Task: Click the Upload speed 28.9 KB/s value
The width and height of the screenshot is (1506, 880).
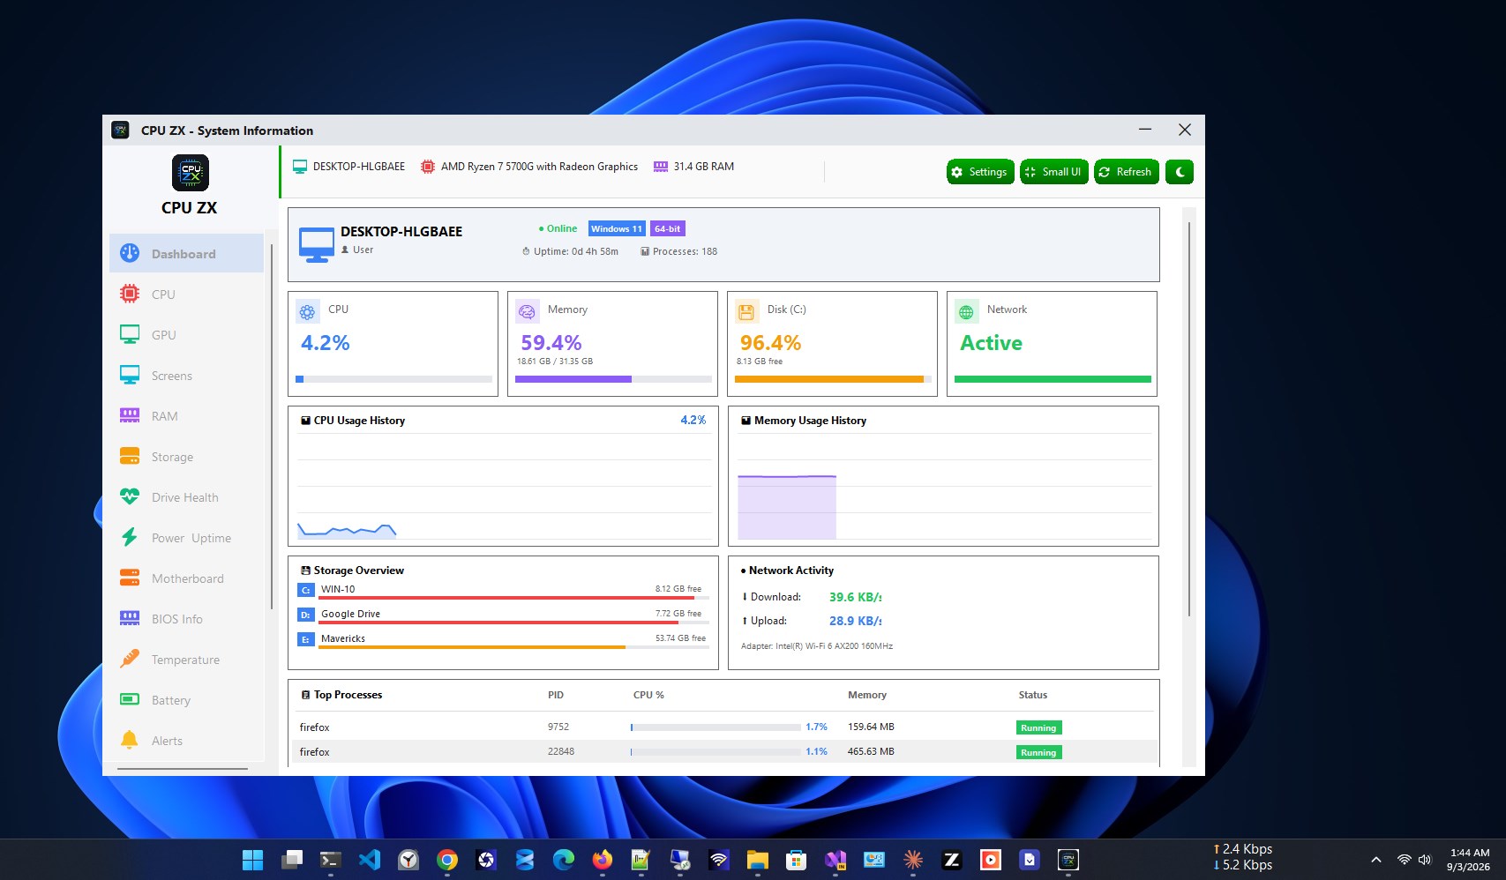Action: click(856, 621)
